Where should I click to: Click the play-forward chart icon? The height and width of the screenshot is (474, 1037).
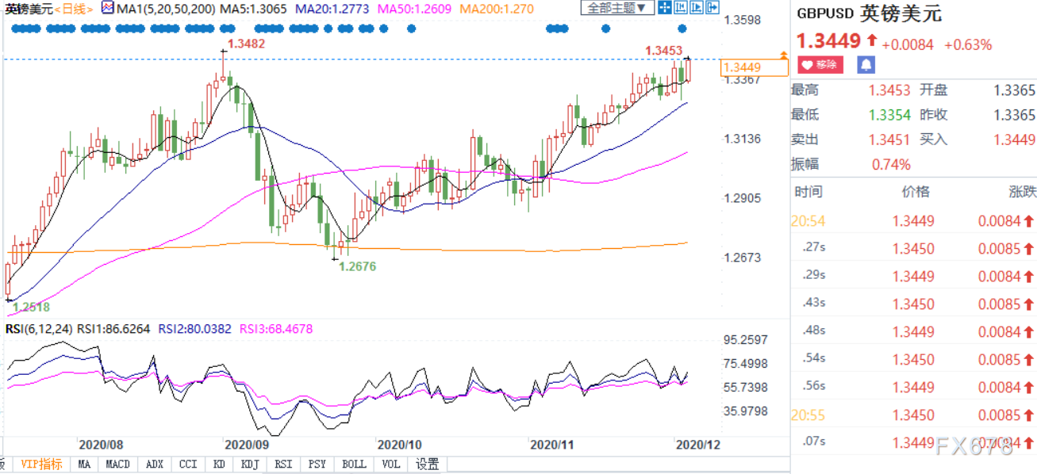696,7
